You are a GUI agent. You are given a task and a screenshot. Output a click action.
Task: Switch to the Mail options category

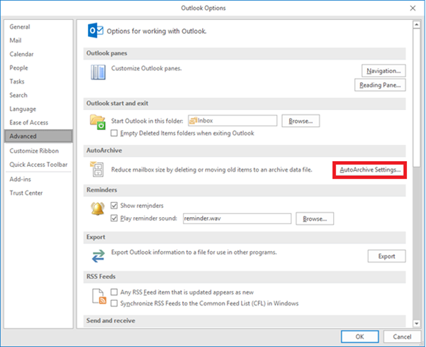point(38,40)
